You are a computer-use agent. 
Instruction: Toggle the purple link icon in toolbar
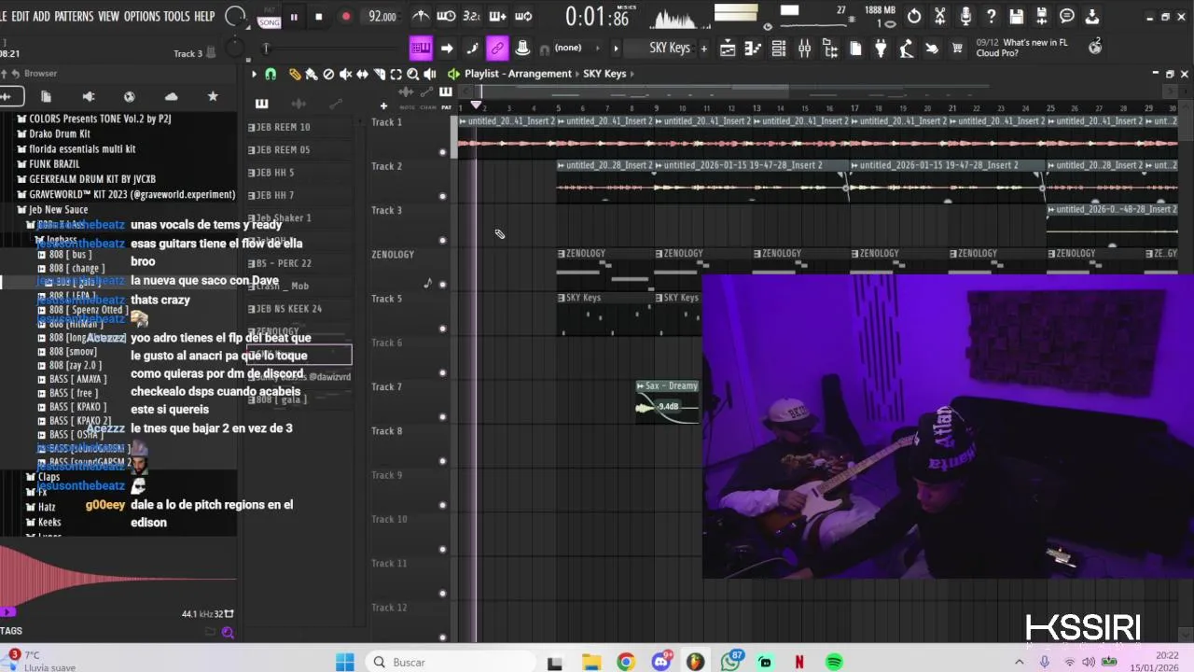pos(497,49)
